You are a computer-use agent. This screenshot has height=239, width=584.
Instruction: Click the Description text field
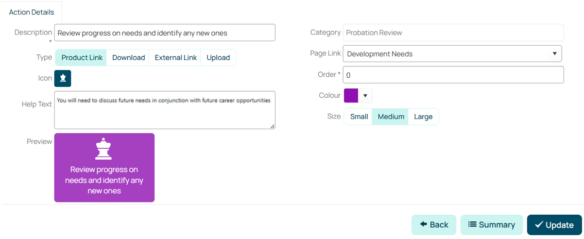165,33
